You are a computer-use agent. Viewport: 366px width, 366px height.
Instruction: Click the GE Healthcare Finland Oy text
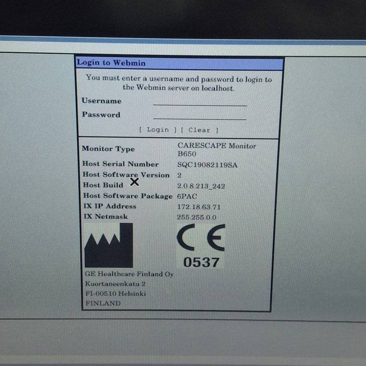(129, 273)
